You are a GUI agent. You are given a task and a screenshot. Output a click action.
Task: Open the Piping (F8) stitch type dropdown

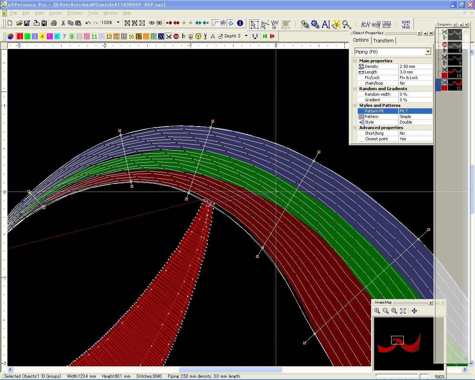pos(428,52)
